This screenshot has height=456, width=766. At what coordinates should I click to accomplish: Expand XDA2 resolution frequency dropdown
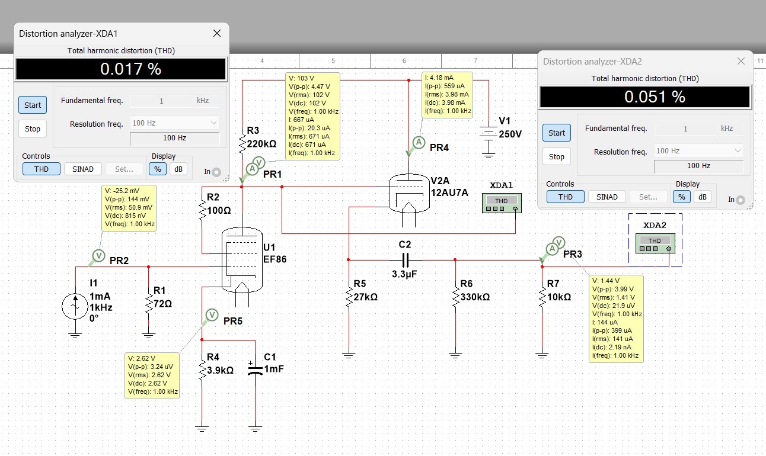pyautogui.click(x=698, y=151)
